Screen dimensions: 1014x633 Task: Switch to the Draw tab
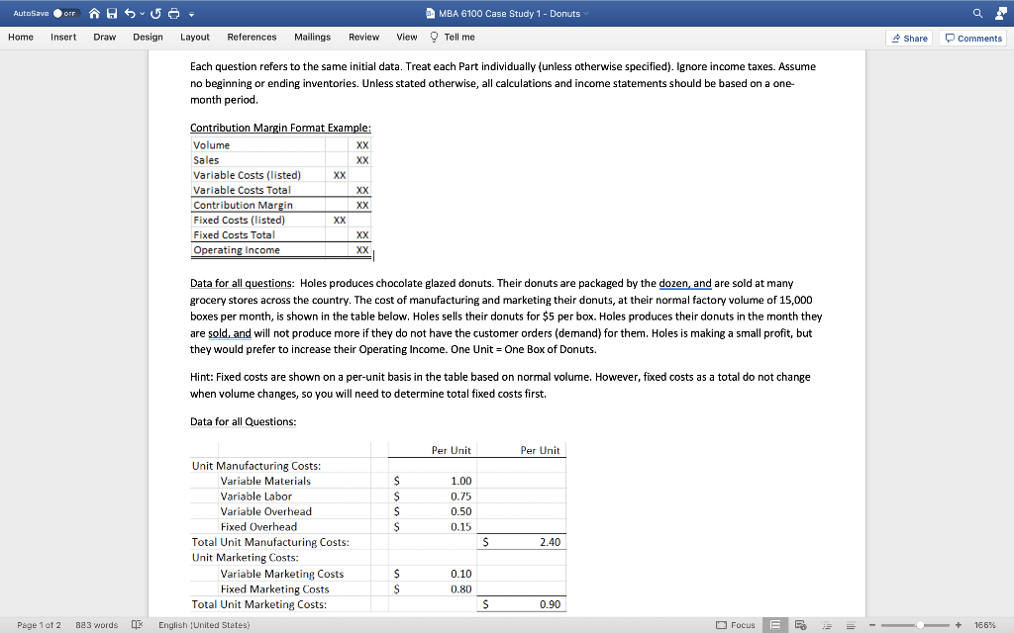click(105, 38)
